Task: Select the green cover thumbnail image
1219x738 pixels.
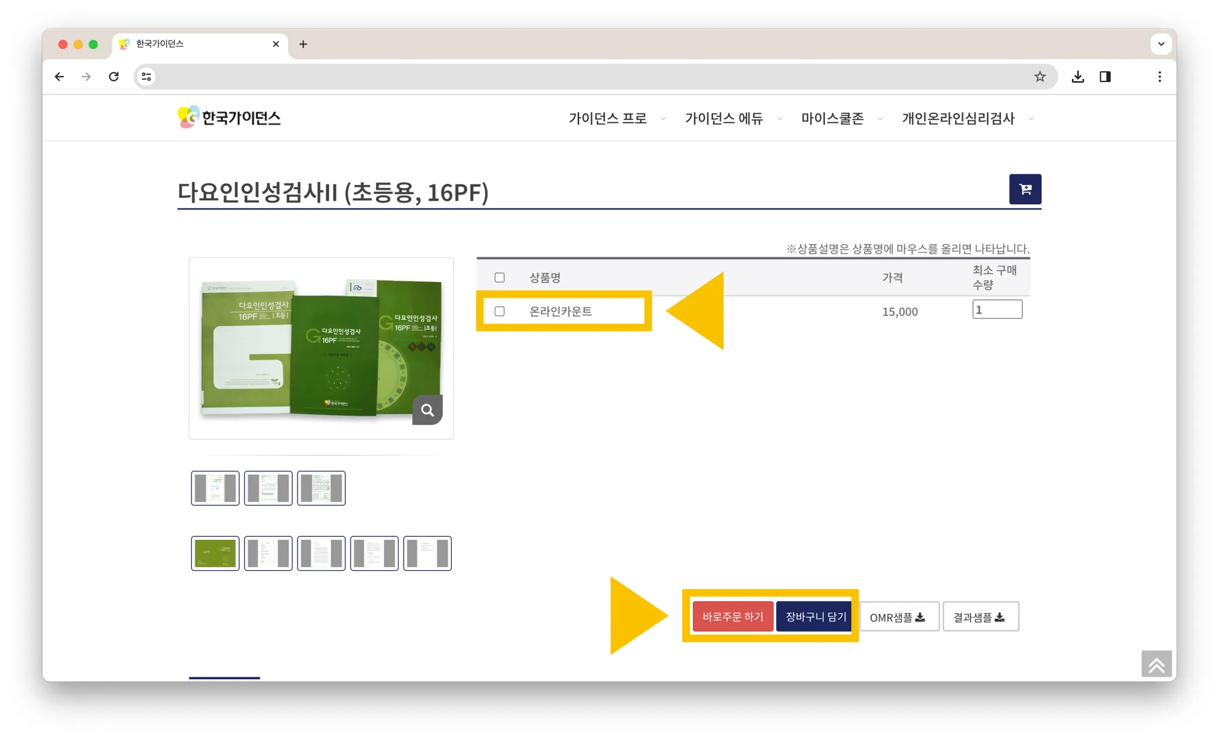Action: (215, 553)
